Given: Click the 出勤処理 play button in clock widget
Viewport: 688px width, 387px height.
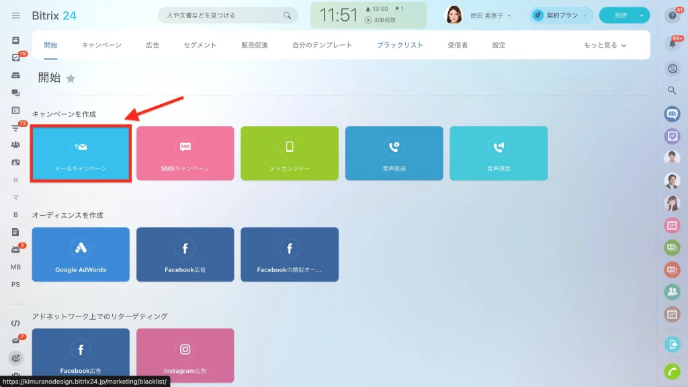Looking at the screenshot, I should (x=368, y=20).
